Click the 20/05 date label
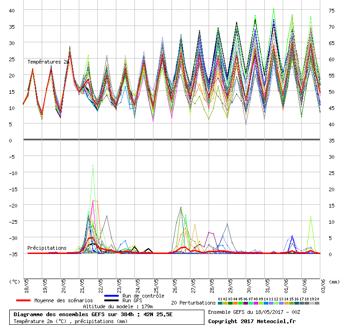Screen dimensions: 343x325 point(64,286)
